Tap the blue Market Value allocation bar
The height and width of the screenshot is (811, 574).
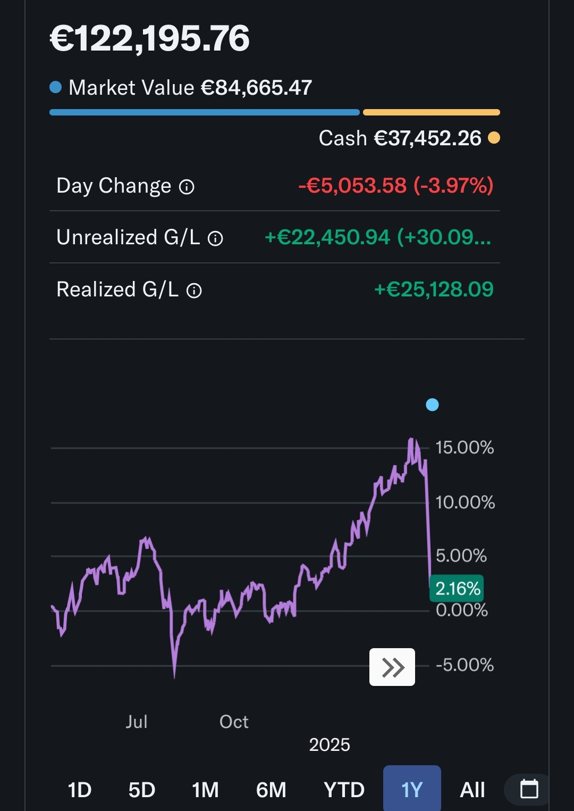coord(205,112)
